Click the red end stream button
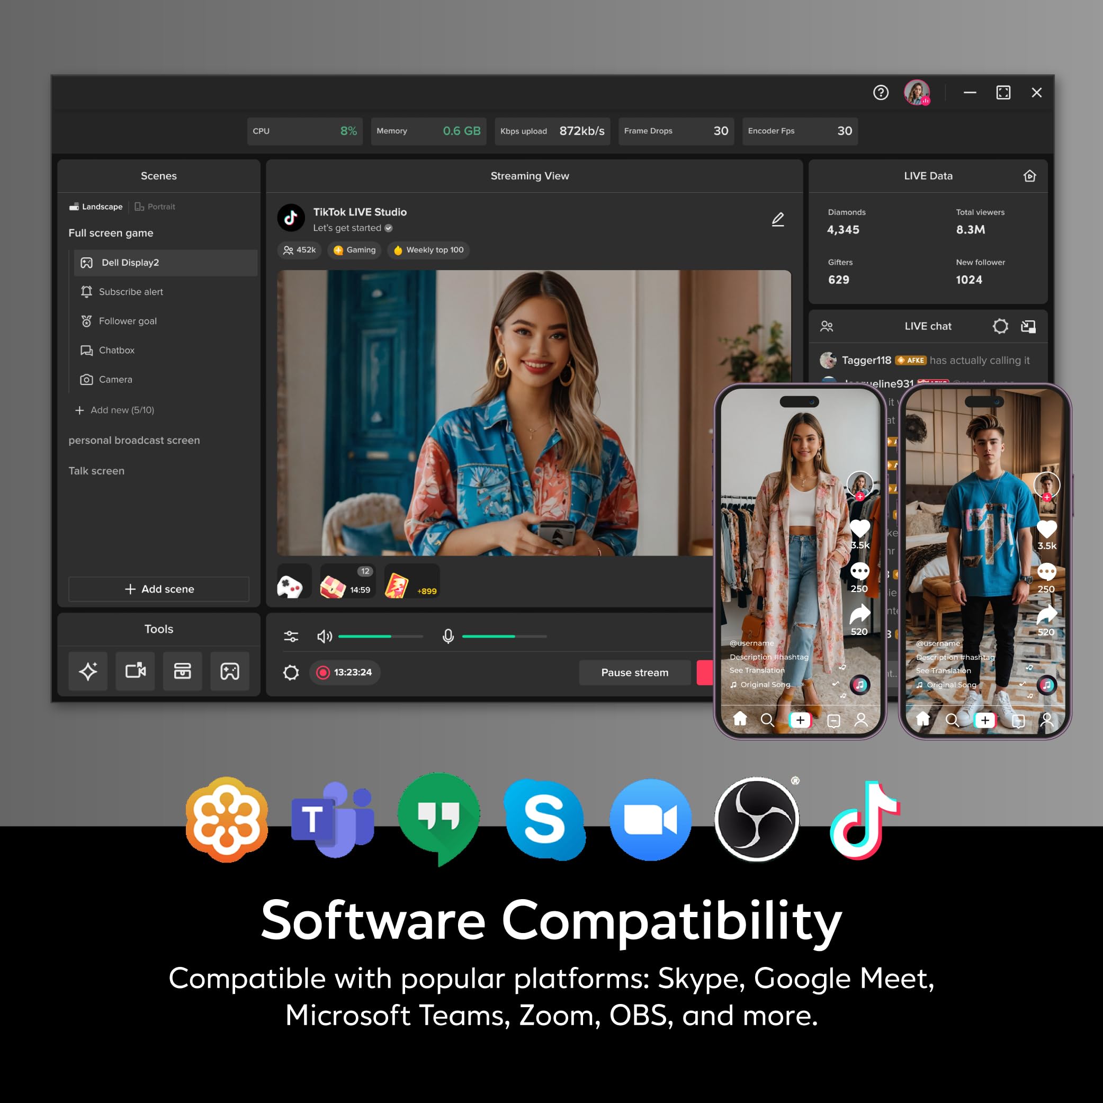Viewport: 1103px width, 1103px height. [x=705, y=672]
